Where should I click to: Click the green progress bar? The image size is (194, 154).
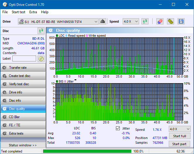pos(87,151)
